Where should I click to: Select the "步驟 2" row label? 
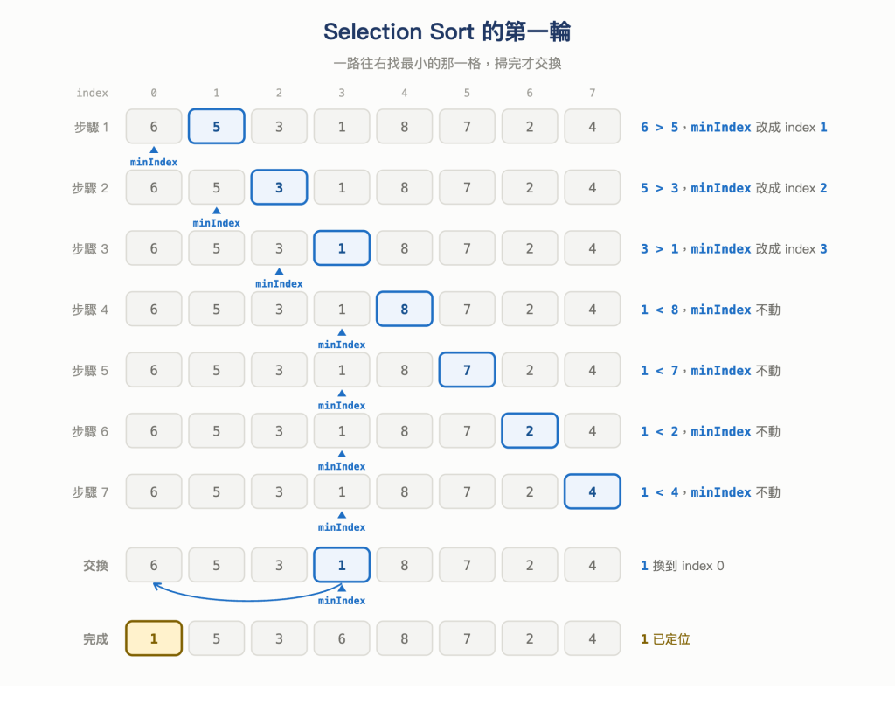(90, 188)
